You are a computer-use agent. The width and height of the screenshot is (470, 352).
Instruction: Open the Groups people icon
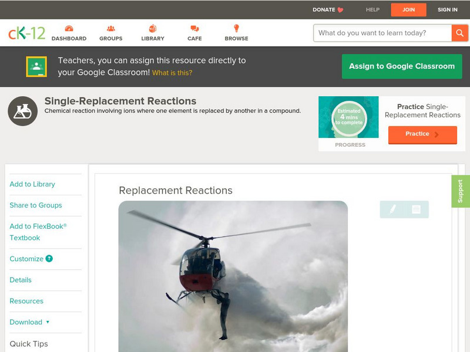111,28
